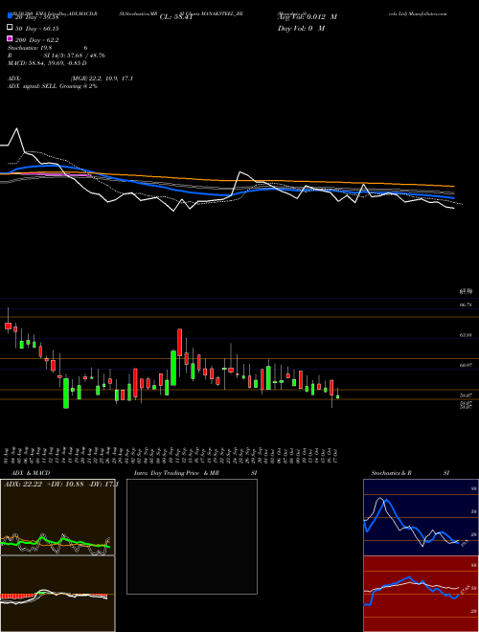This screenshot has width=479, height=632.
Task: Click the 'MACD: 58.84, 59.69, -0.85' readout
Action: (x=44, y=63)
